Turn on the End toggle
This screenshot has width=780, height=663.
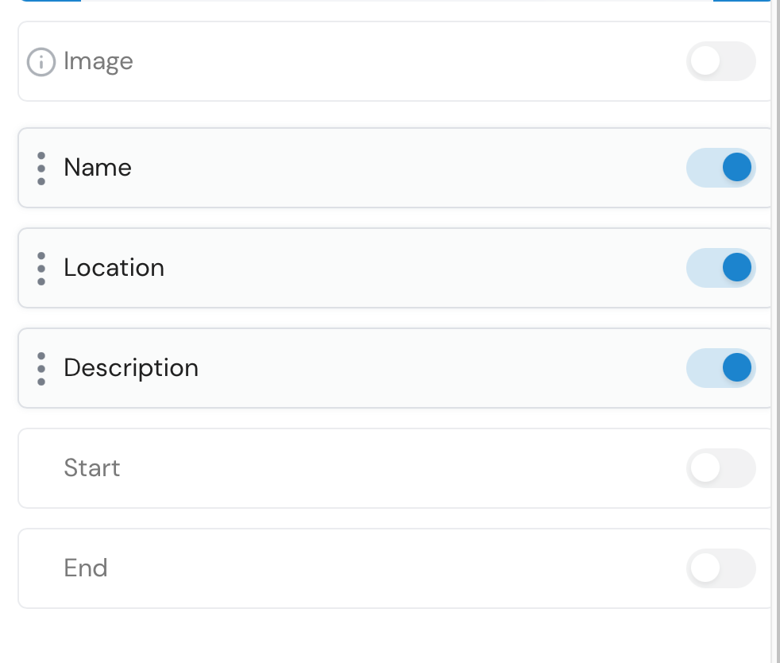coord(720,568)
